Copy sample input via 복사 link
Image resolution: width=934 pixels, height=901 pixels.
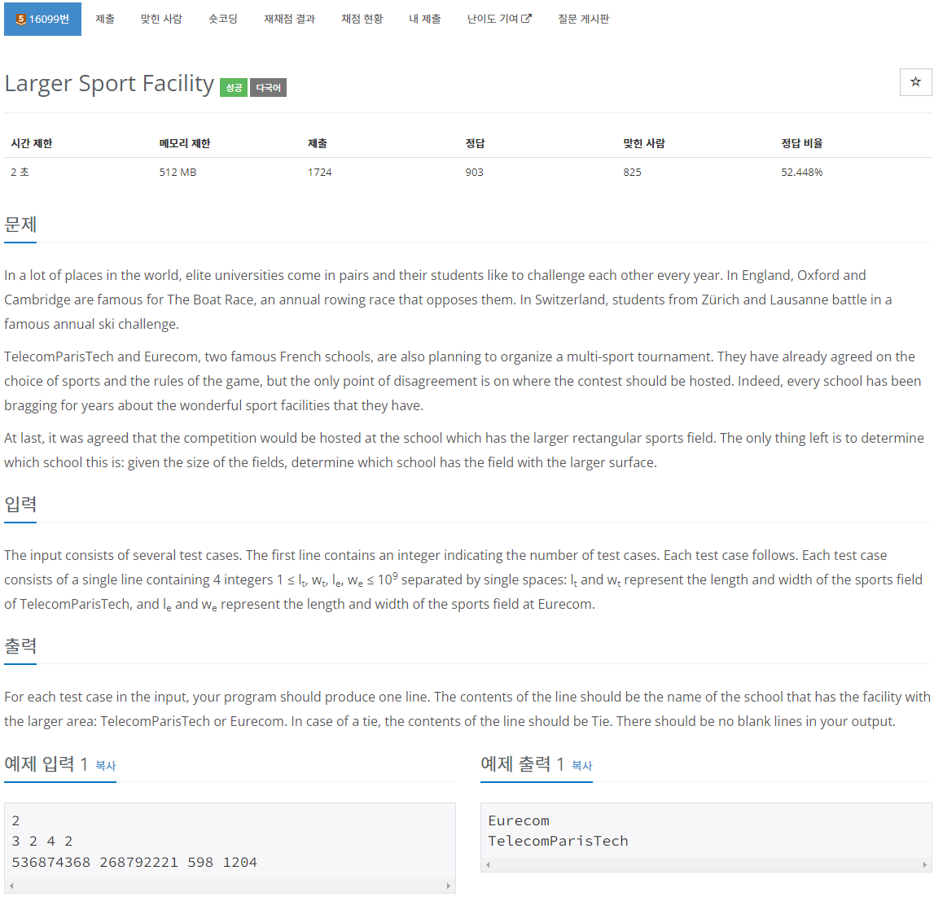[105, 766]
